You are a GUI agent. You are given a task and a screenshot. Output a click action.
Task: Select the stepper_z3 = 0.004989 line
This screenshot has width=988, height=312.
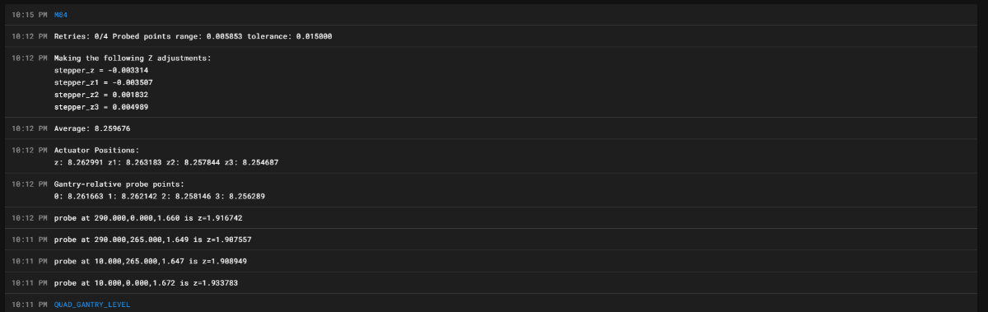[x=101, y=107]
